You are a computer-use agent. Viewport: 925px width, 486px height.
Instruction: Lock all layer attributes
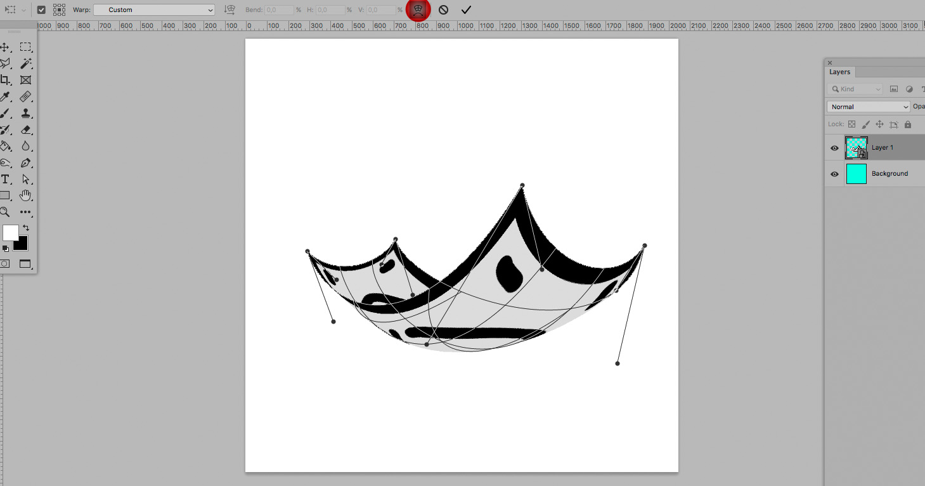(x=908, y=124)
